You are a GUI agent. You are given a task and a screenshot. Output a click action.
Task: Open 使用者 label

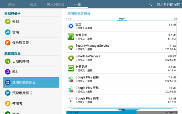coord(17,103)
